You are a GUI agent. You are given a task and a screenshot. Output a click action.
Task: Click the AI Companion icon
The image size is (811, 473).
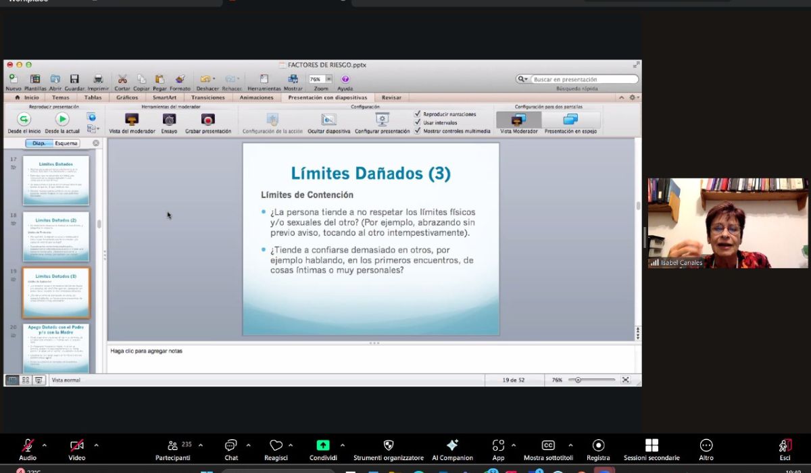point(452,445)
